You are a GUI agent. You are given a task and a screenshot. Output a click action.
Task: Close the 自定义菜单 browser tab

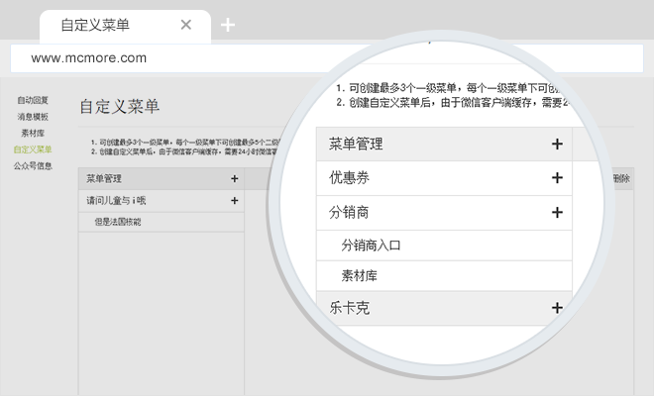186,26
